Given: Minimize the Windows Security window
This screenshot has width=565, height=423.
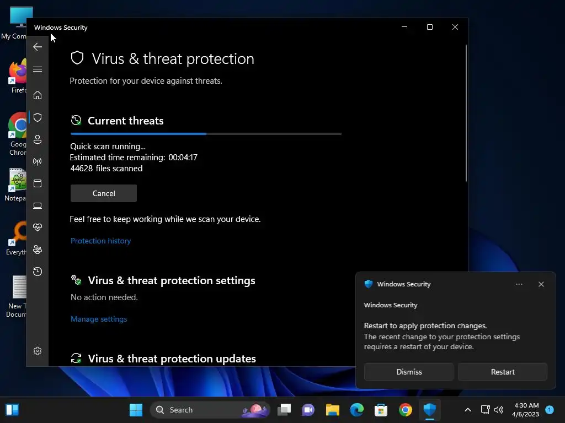Looking at the screenshot, I should pos(404,27).
